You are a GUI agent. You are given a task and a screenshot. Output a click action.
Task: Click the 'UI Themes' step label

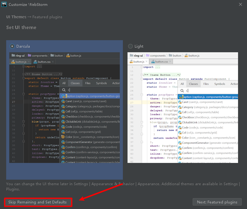coord(16,17)
